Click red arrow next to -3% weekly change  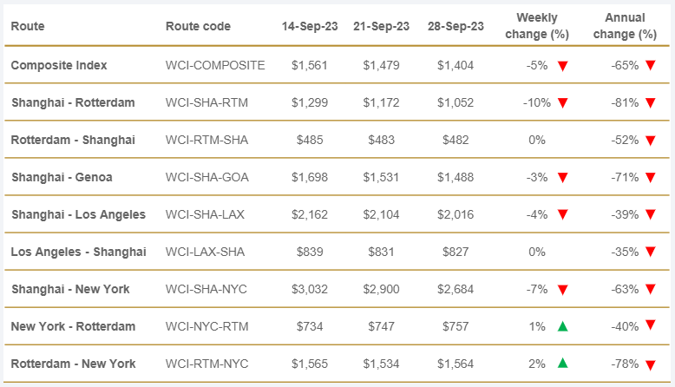click(x=562, y=178)
